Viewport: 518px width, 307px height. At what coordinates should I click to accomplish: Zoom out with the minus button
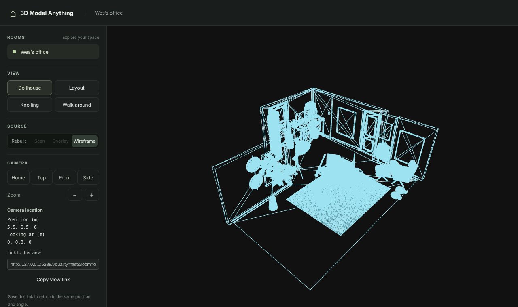[75, 195]
